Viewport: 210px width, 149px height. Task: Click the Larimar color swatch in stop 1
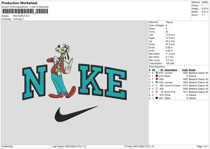[157, 73]
